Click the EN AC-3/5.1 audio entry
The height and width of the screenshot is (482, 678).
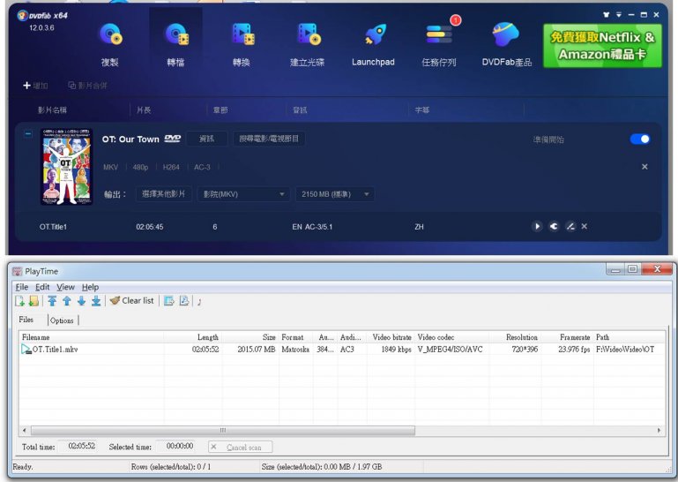[x=312, y=227]
